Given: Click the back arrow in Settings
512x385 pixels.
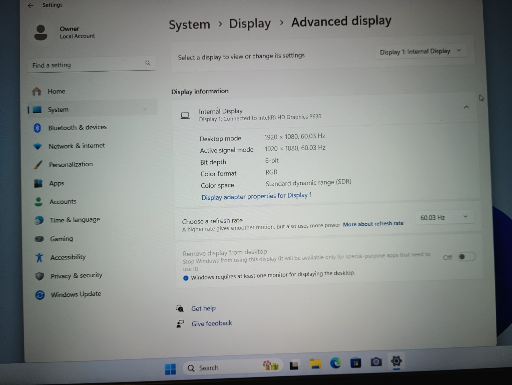Looking at the screenshot, I should (x=30, y=5).
